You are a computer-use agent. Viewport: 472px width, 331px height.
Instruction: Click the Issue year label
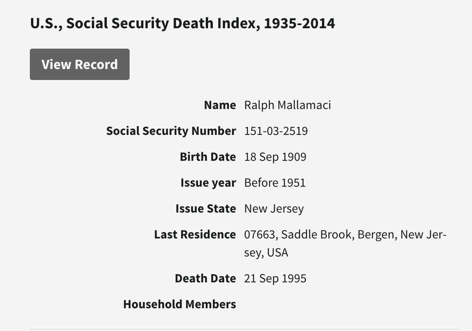point(208,183)
